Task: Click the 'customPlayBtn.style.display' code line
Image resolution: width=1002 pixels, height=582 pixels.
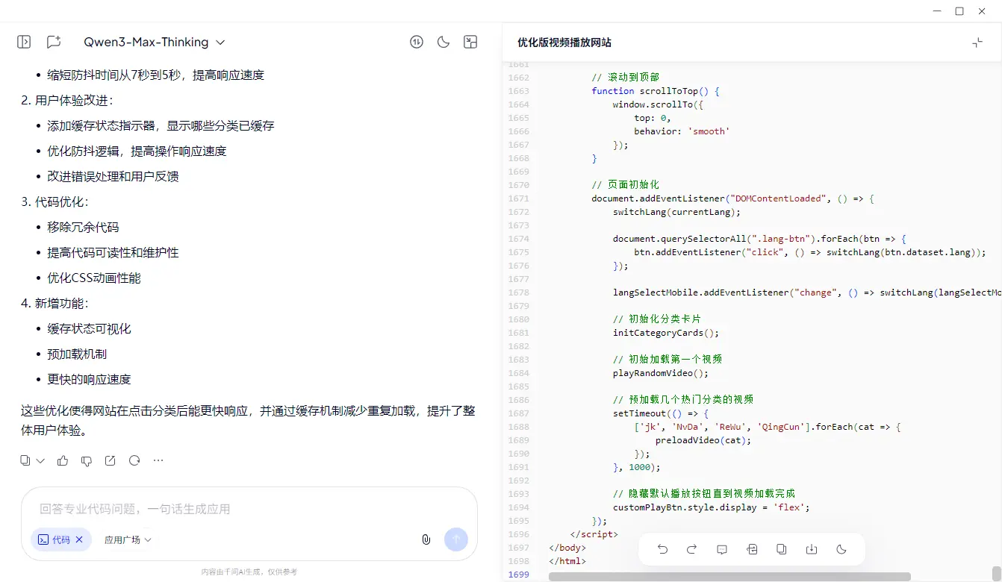Action: pyautogui.click(x=712, y=507)
